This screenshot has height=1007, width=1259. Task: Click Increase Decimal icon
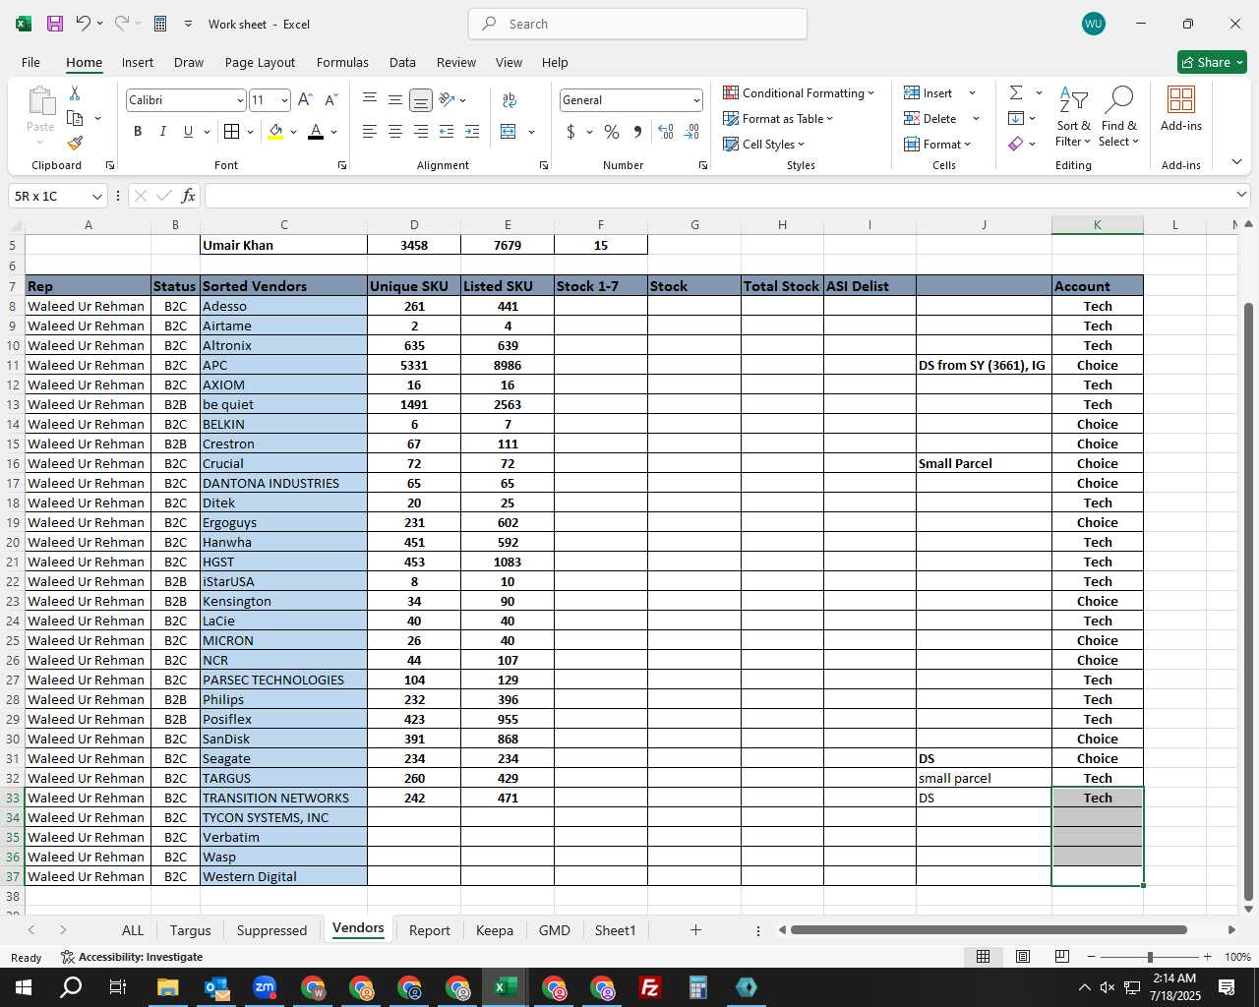click(x=666, y=132)
